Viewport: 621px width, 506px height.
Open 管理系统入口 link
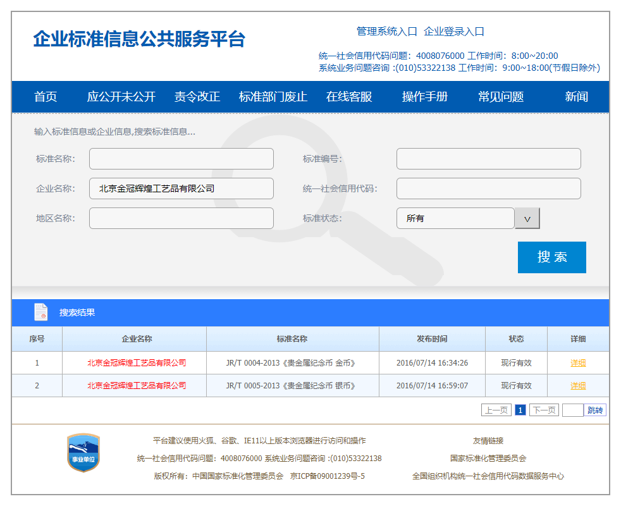click(x=387, y=32)
